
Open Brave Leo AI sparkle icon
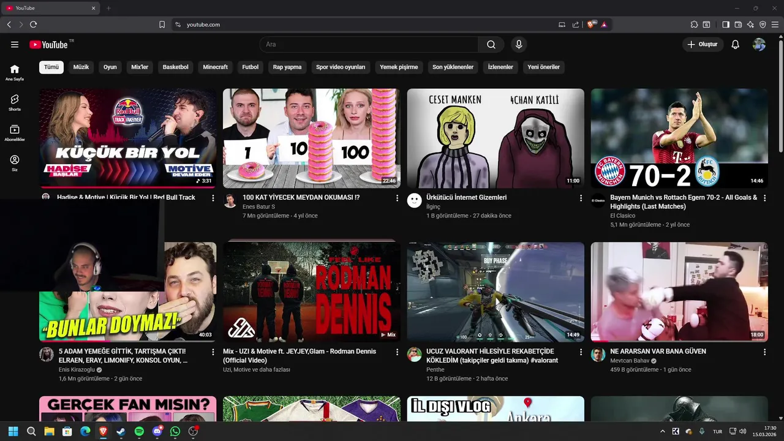pos(750,24)
